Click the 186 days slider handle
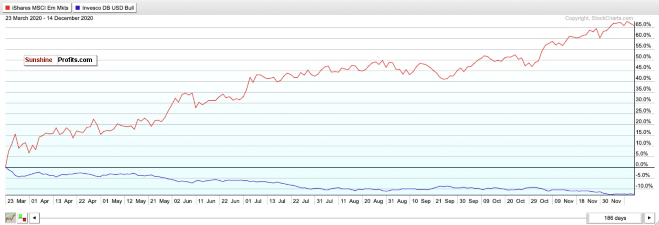 (x=615, y=218)
